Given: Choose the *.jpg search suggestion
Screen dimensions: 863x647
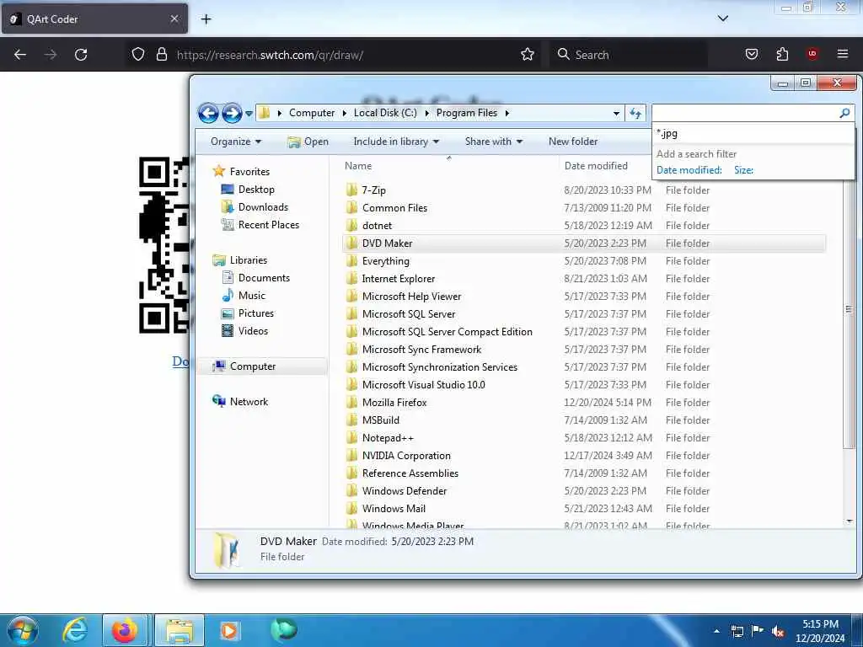Looking at the screenshot, I should (667, 133).
